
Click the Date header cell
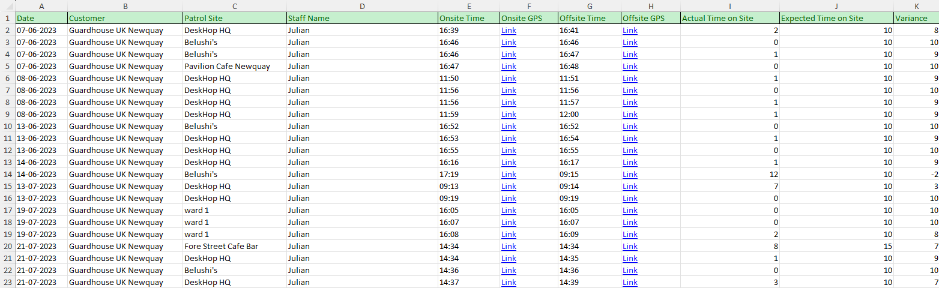41,18
